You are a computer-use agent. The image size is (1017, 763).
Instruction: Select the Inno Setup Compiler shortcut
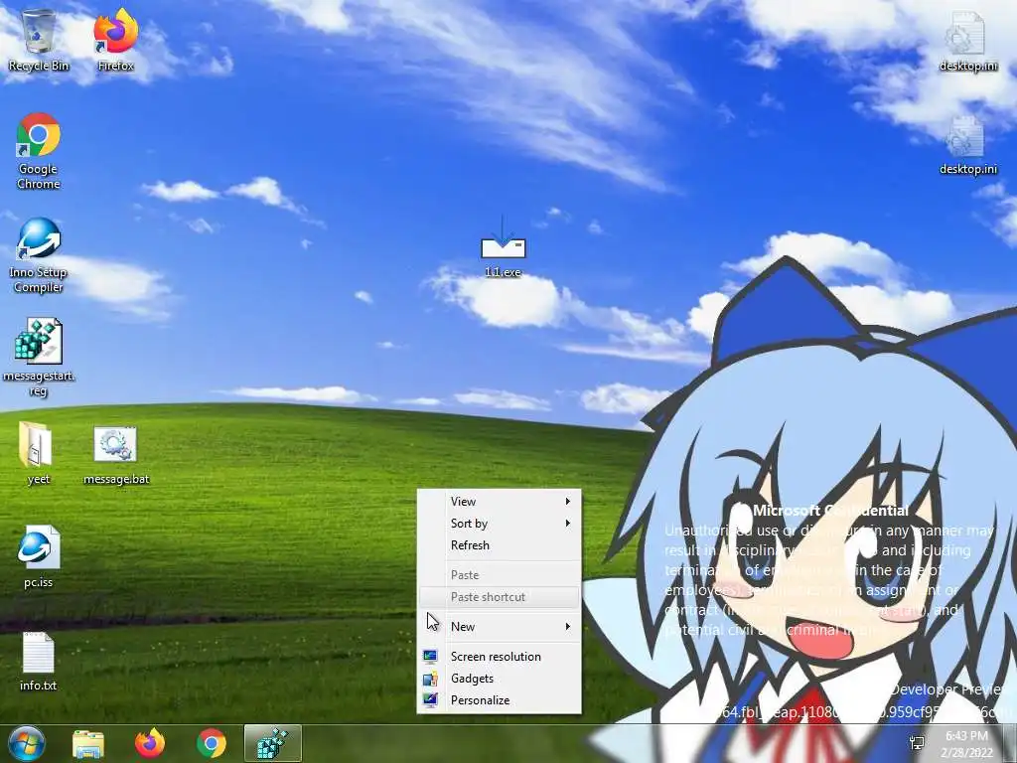39,255
